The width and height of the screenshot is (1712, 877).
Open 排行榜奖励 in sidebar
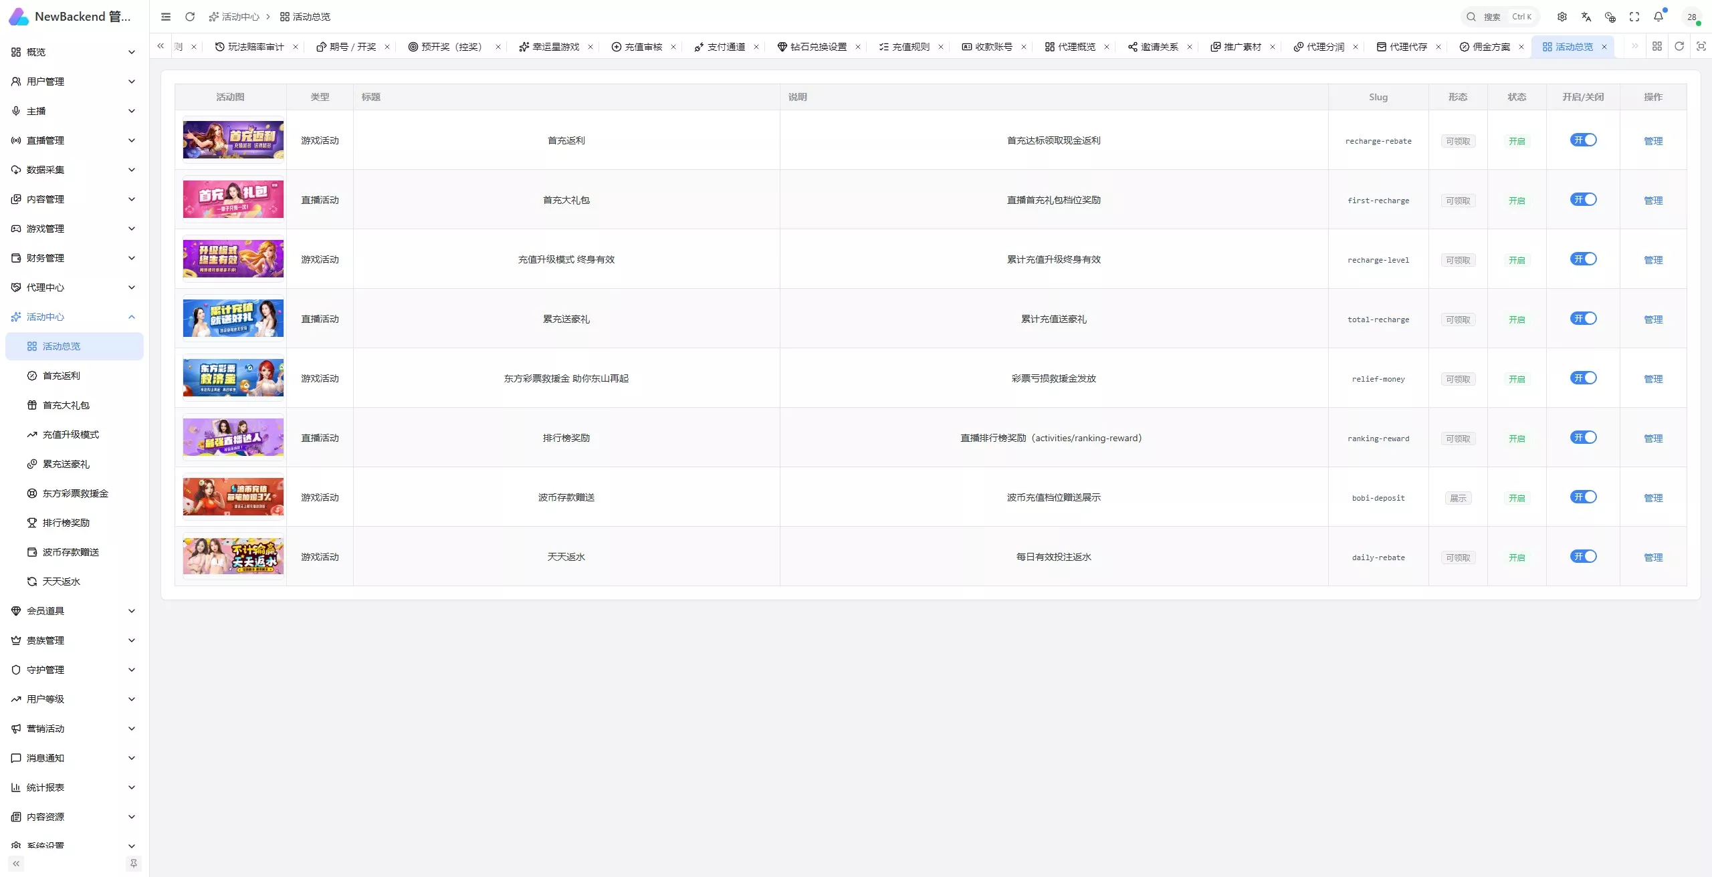click(x=74, y=523)
